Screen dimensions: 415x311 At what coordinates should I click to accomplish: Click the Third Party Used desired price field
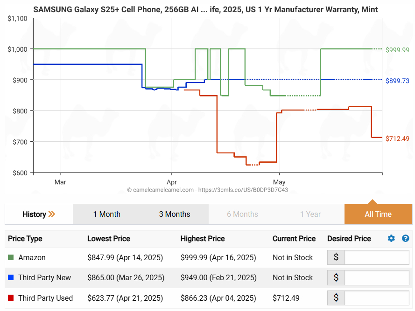click(x=376, y=298)
